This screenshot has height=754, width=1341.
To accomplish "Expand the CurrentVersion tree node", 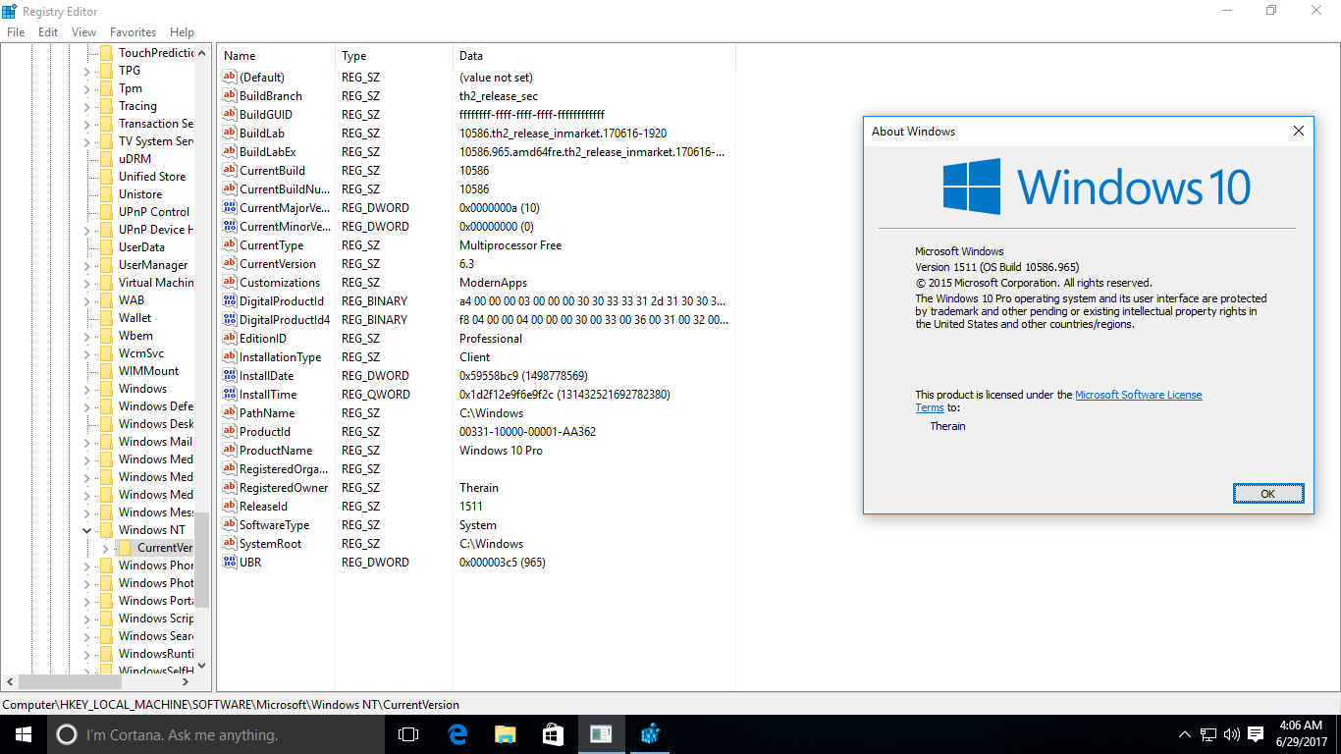I will [x=105, y=548].
